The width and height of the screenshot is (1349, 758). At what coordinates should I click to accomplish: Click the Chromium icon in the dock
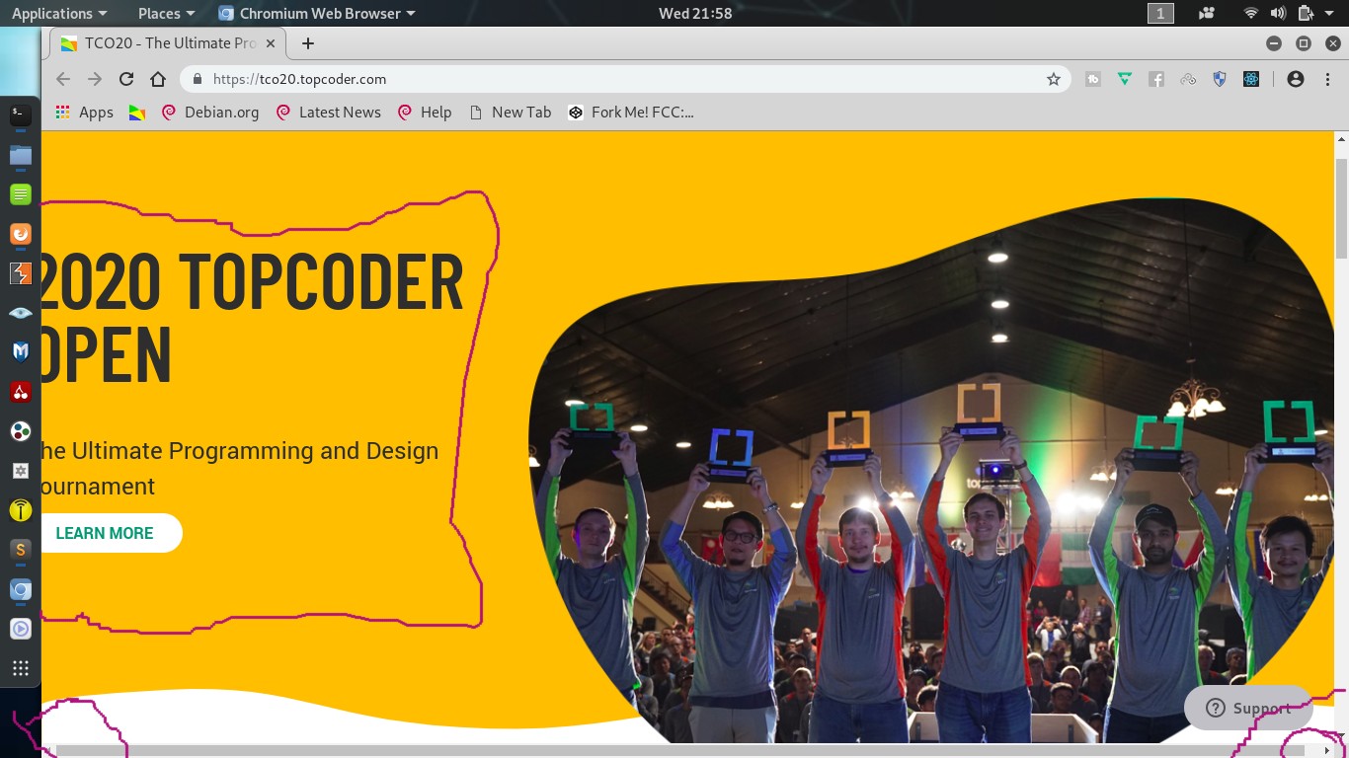pyautogui.click(x=21, y=590)
